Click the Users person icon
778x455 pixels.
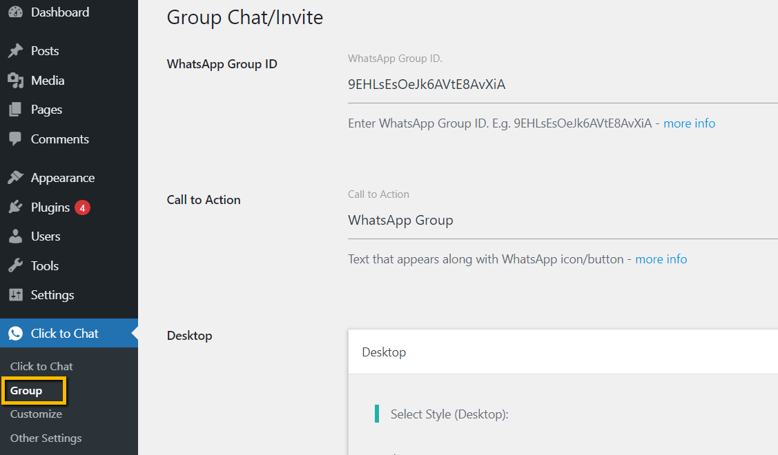point(15,236)
